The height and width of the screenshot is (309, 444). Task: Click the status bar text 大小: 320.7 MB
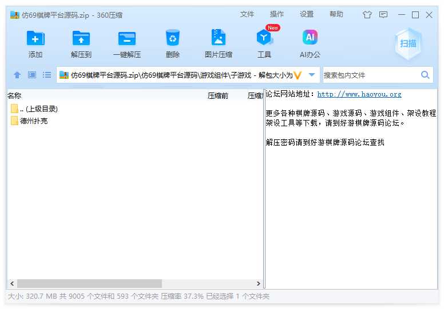[33, 296]
